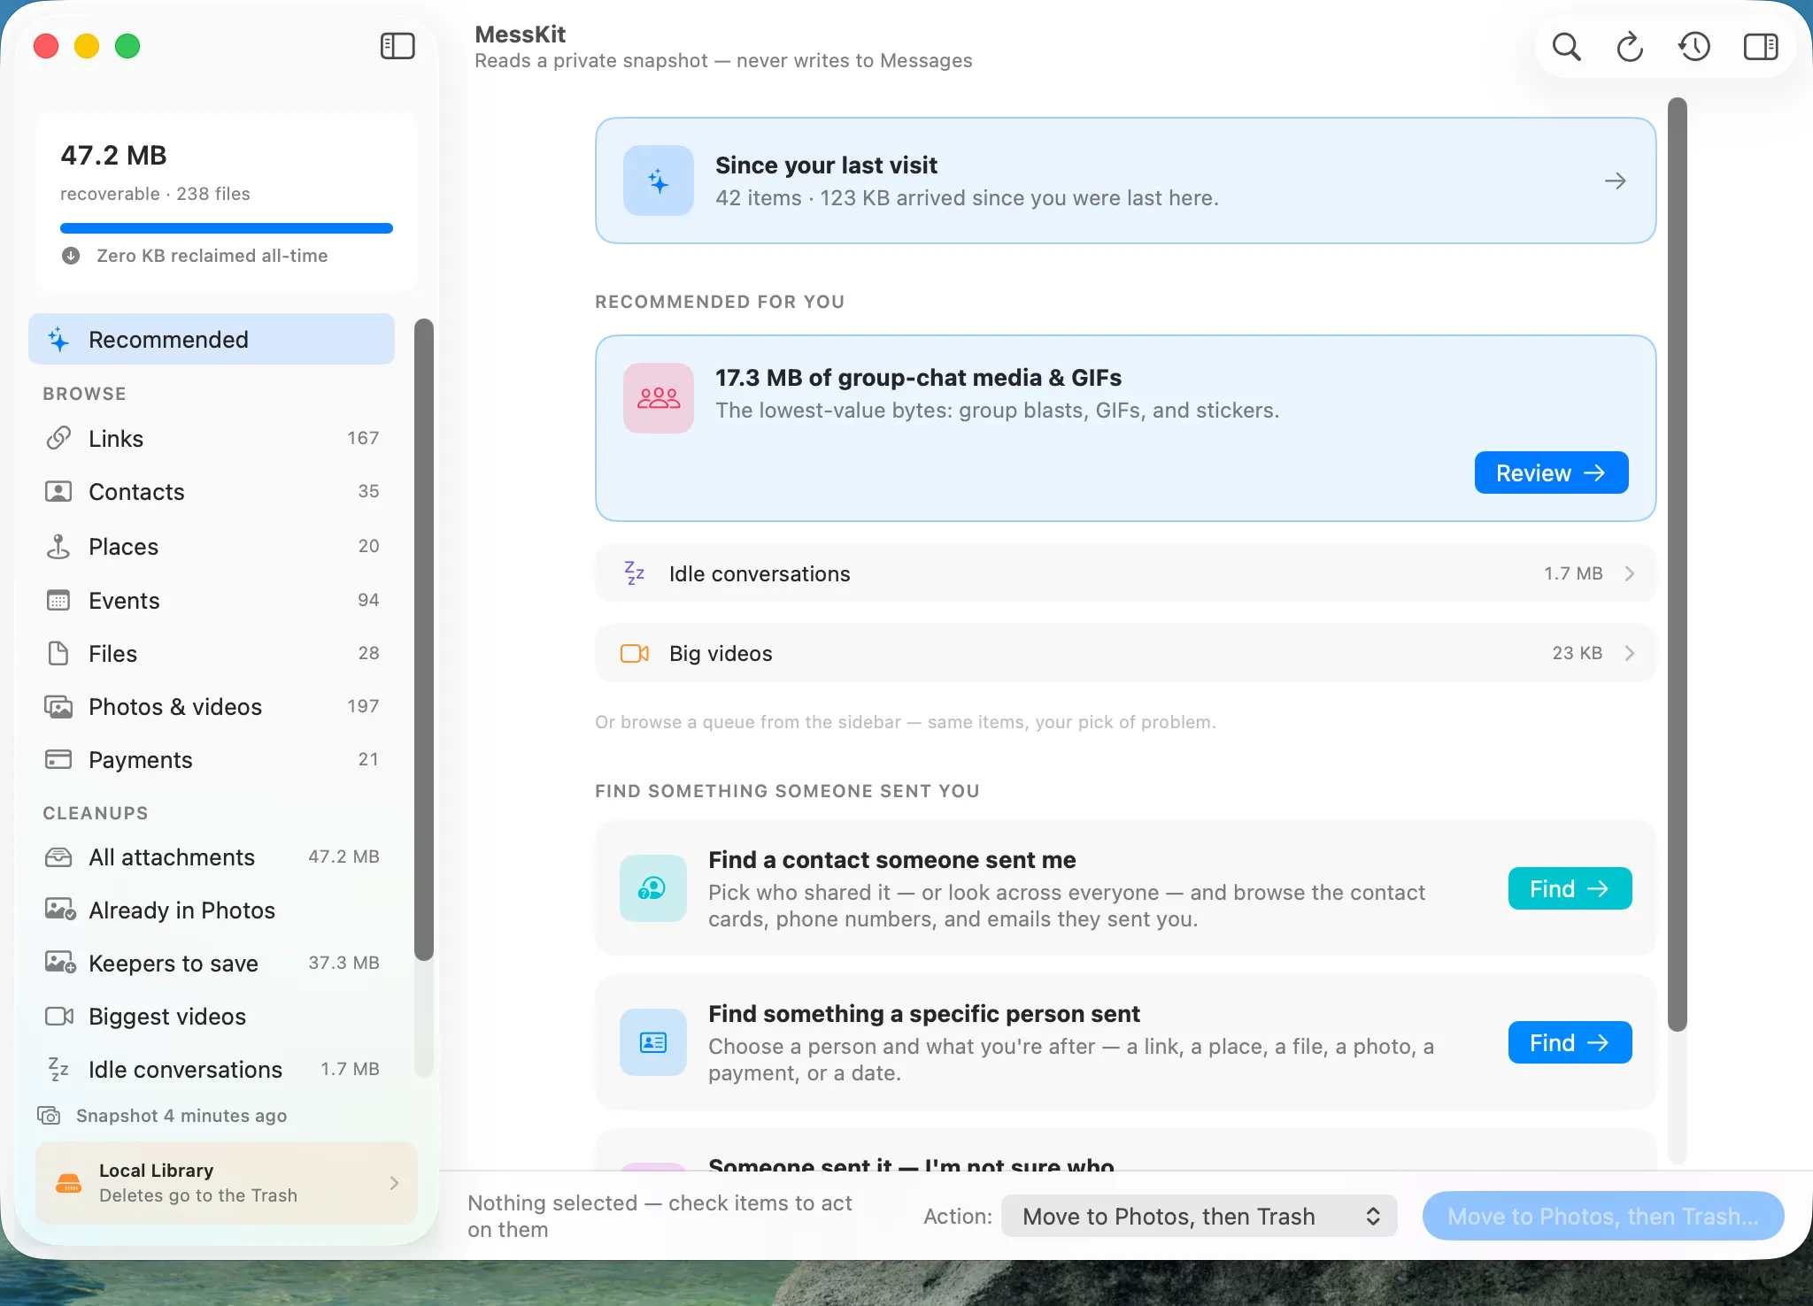1813x1306 pixels.
Task: Select Recommended in the sidebar
Action: pos(212,339)
